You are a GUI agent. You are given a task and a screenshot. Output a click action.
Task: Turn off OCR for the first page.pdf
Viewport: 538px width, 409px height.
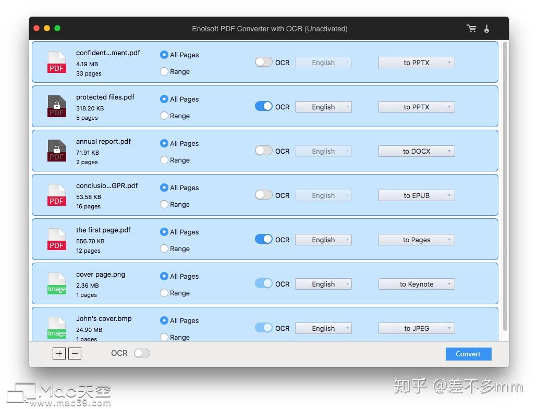(x=263, y=239)
